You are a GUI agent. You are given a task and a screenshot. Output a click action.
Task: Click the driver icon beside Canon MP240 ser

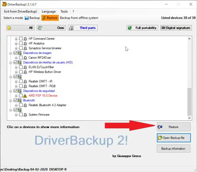click(25, 58)
